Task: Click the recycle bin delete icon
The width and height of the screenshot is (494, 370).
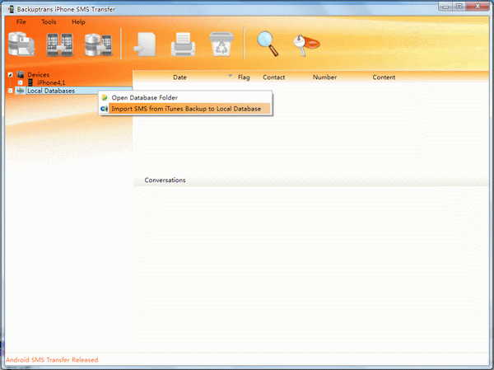Action: [221, 44]
